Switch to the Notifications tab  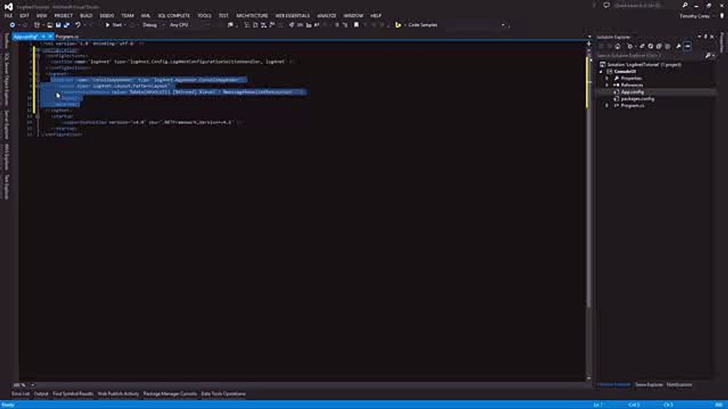pos(679,385)
